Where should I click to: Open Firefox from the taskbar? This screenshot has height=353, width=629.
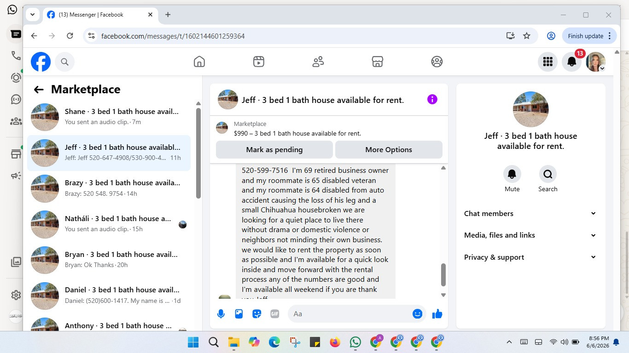pyautogui.click(x=335, y=342)
